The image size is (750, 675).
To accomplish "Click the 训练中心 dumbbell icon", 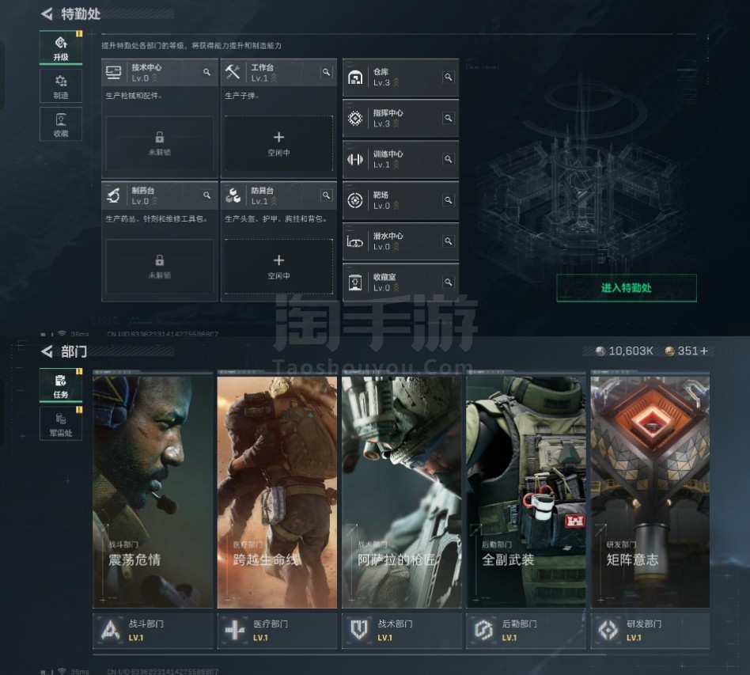I will pos(355,159).
